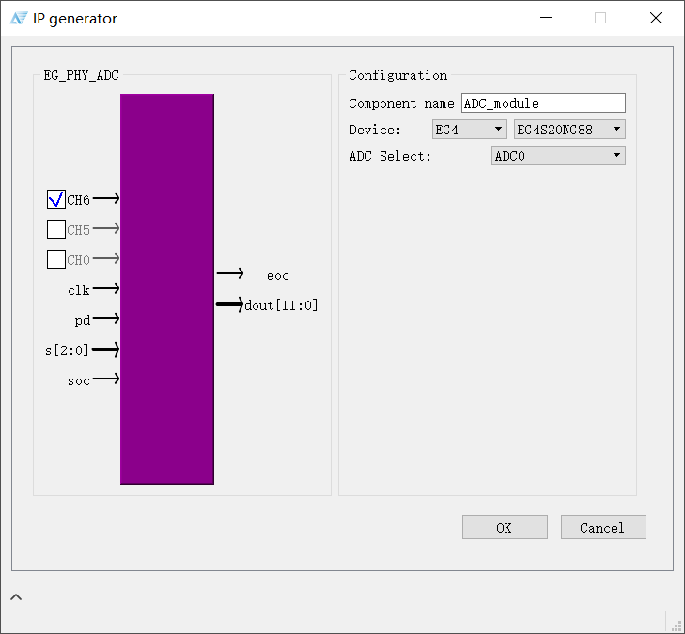This screenshot has height=634, width=685.
Task: Click the Configuration group title
Action: (x=398, y=75)
